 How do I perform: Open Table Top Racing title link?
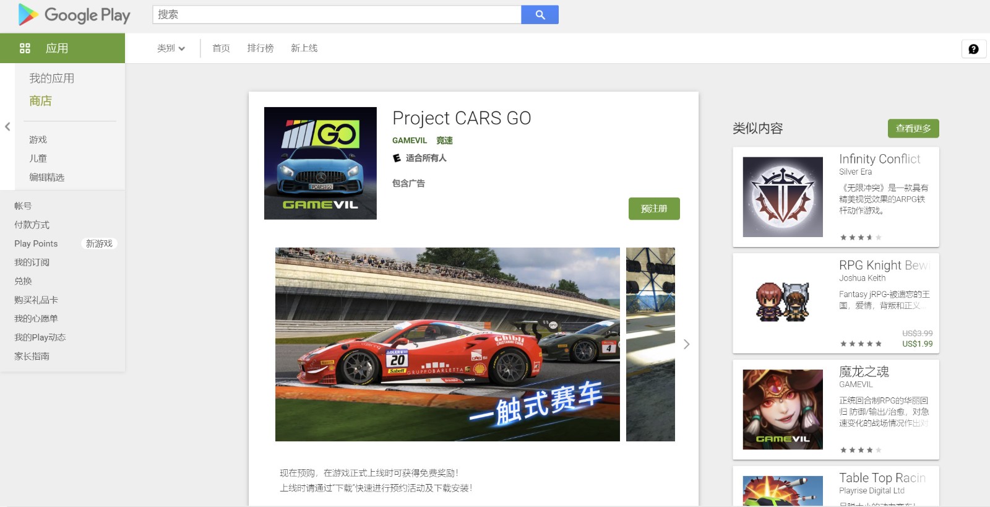click(882, 478)
